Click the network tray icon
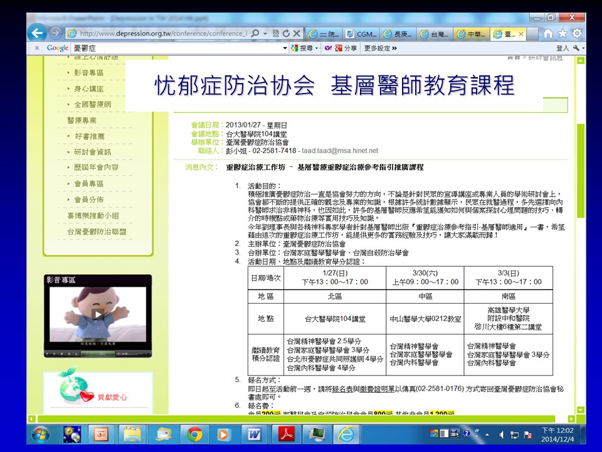Viewport: 602px width, 452px height. pos(514,434)
